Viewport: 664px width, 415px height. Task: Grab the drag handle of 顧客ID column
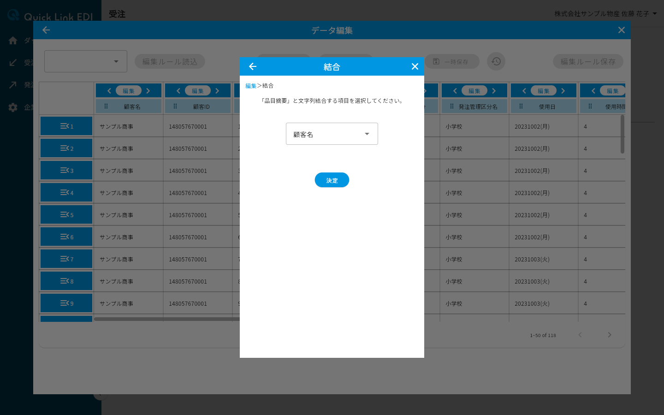click(175, 106)
